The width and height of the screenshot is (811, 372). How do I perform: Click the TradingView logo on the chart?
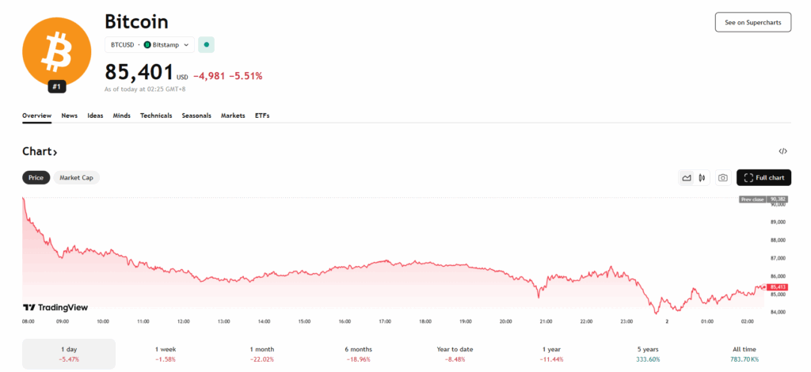(55, 307)
